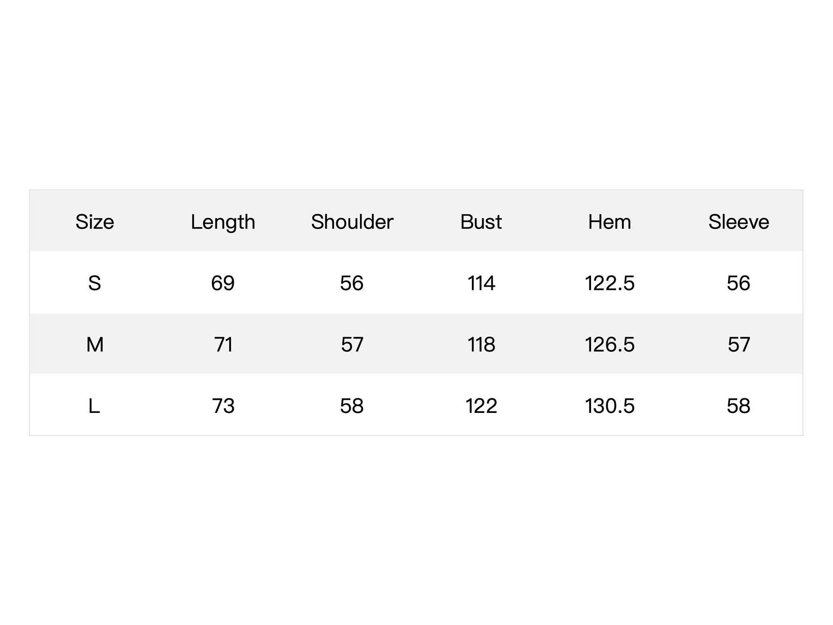This screenshot has width=833, height=625.
Task: Select the M size row label
Action: click(95, 345)
